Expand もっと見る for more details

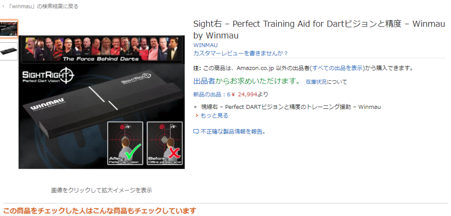[214, 115]
